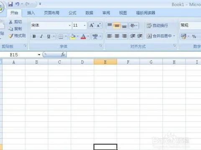
Task: Apply red font color A
Action: click(83, 36)
